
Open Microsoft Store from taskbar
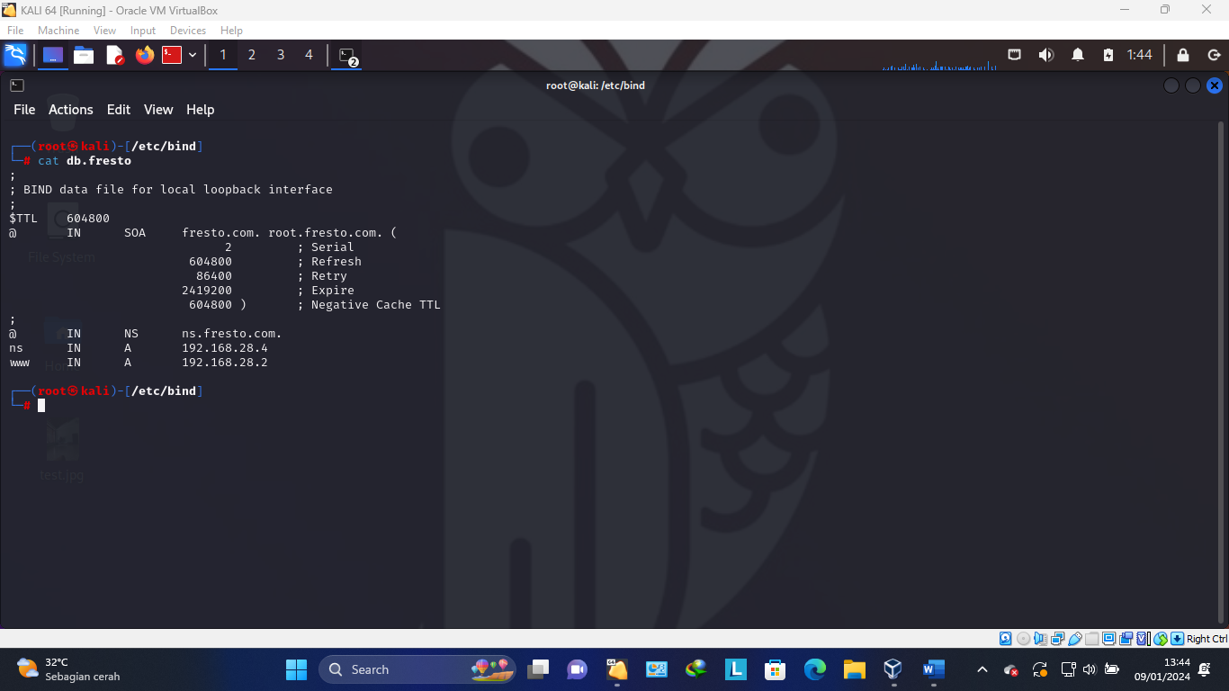(776, 669)
